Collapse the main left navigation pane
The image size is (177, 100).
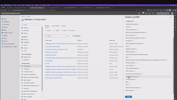click(x=19, y=16)
